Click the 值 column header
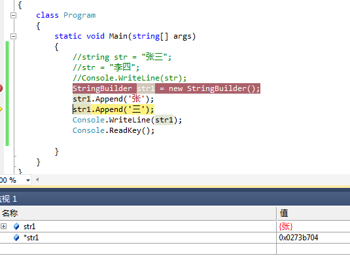Screen dimensions: 350x258 click(x=313, y=213)
